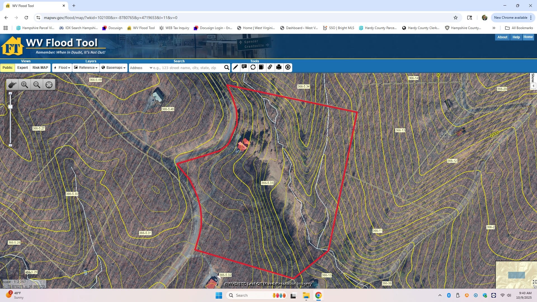This screenshot has height=302, width=537.
Task: Select the pencil draw tool
Action: pyautogui.click(x=235, y=67)
